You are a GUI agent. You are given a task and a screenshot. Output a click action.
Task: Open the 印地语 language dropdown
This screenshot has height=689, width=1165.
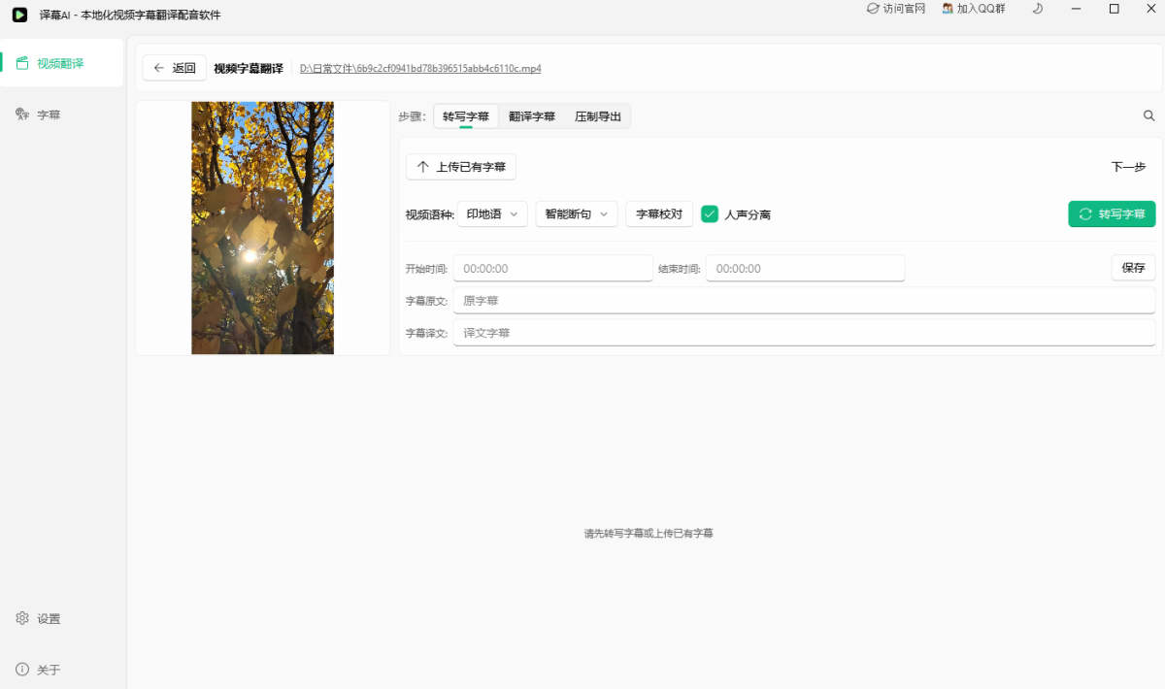492,213
